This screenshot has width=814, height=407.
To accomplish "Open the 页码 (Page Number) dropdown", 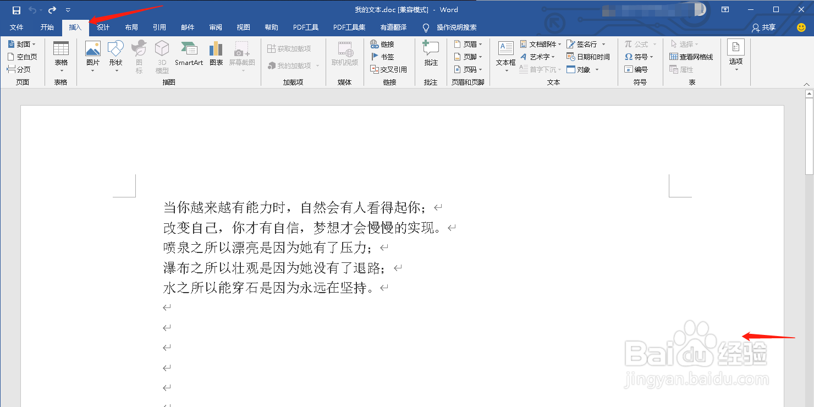I will [x=468, y=69].
